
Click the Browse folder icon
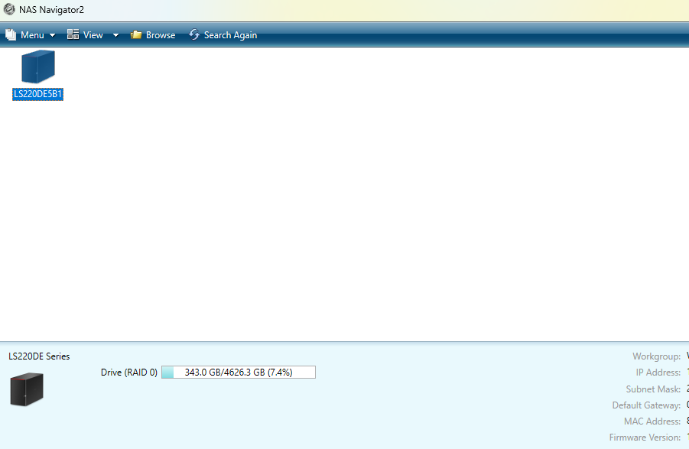pos(136,34)
